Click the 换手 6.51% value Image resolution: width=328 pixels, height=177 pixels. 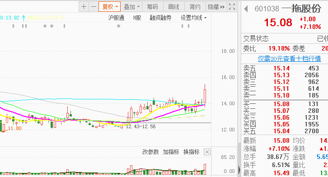(281, 165)
